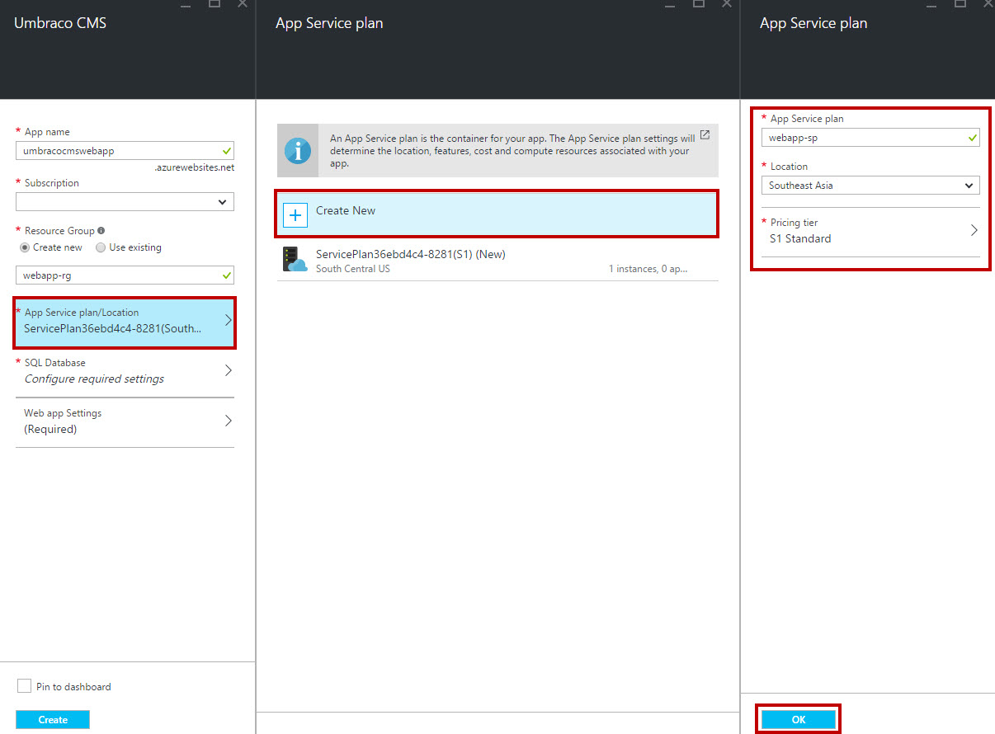Click the Create button
Viewport: 995px width, 734px height.
pos(53,719)
